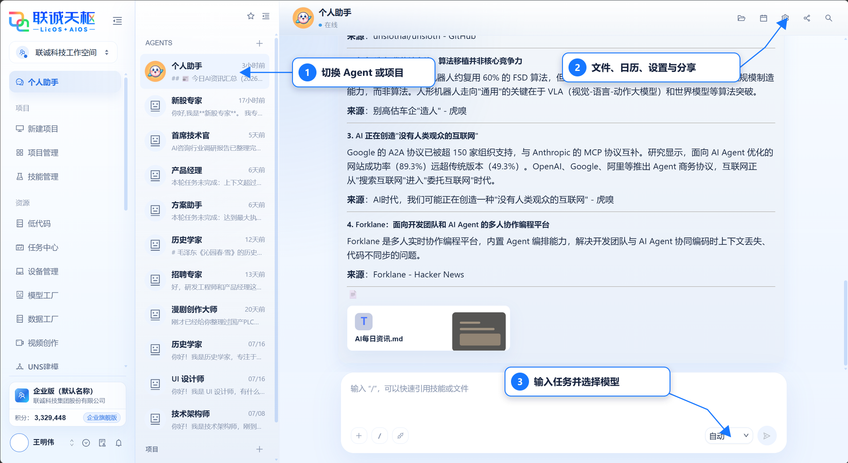This screenshot has width=848, height=463.
Task: Open the 漫剧创作大师 agent conversation
Action: coord(204,315)
